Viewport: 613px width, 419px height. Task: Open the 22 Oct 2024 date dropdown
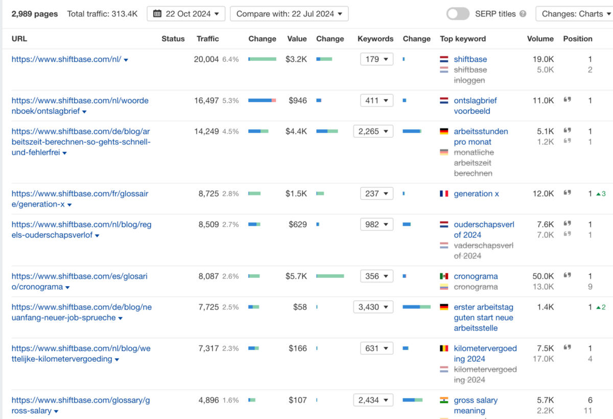[186, 14]
